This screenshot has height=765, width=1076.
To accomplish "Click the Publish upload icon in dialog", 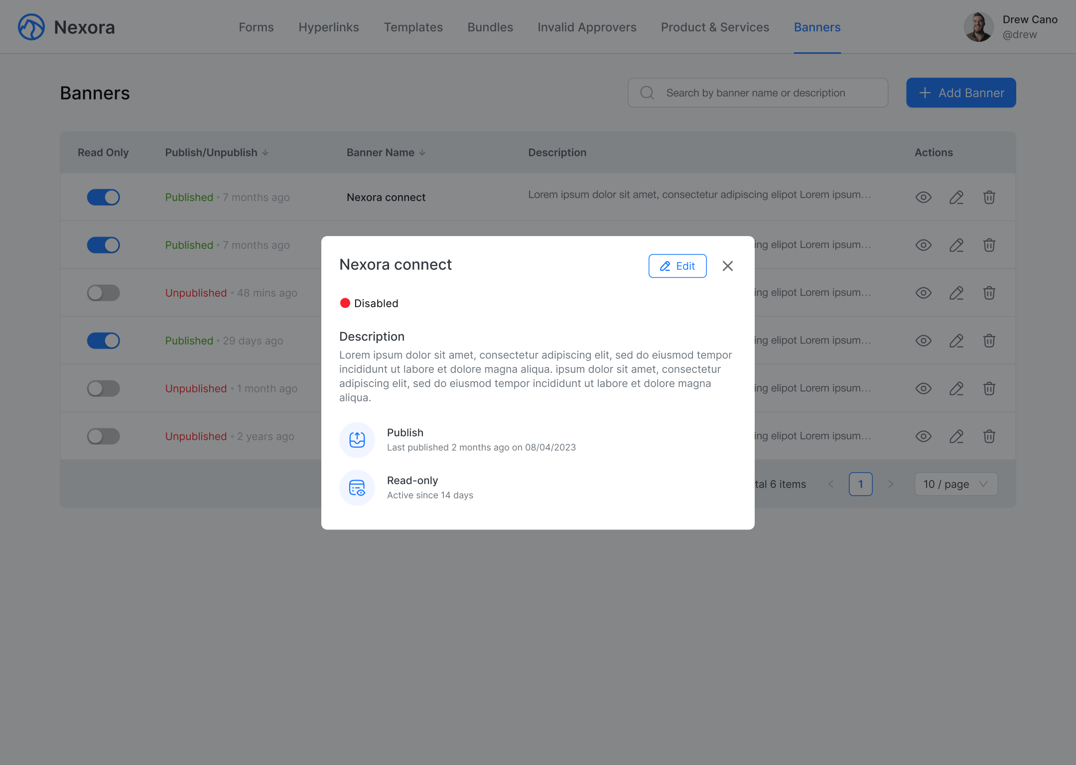I will tap(357, 440).
